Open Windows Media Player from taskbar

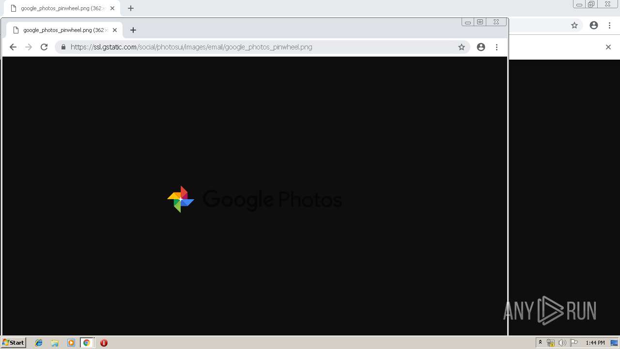tap(71, 343)
